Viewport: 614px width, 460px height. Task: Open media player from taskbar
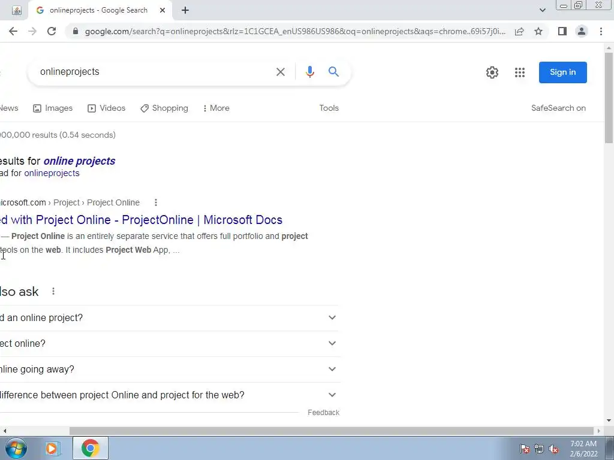[x=52, y=448]
